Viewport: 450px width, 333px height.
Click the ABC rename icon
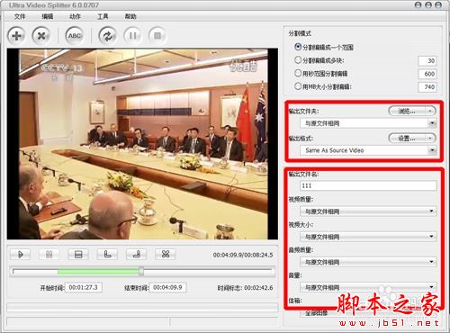click(75, 36)
